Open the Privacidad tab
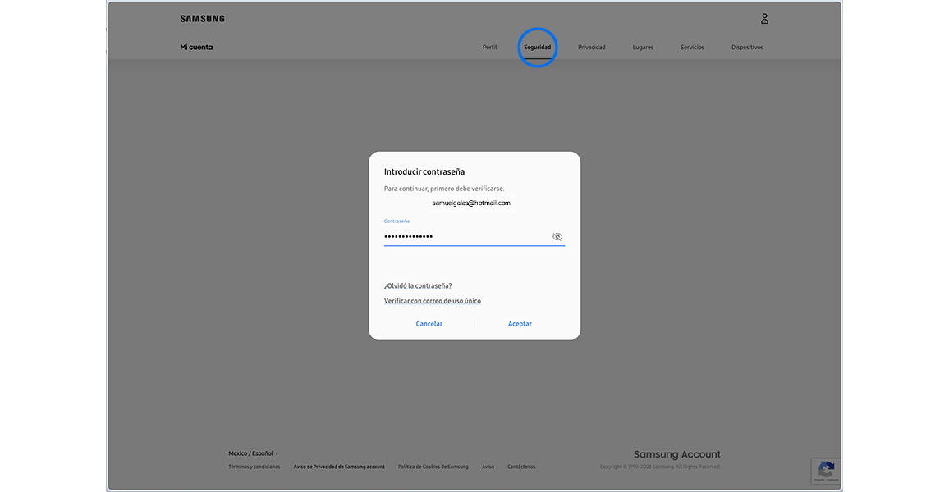 (591, 47)
